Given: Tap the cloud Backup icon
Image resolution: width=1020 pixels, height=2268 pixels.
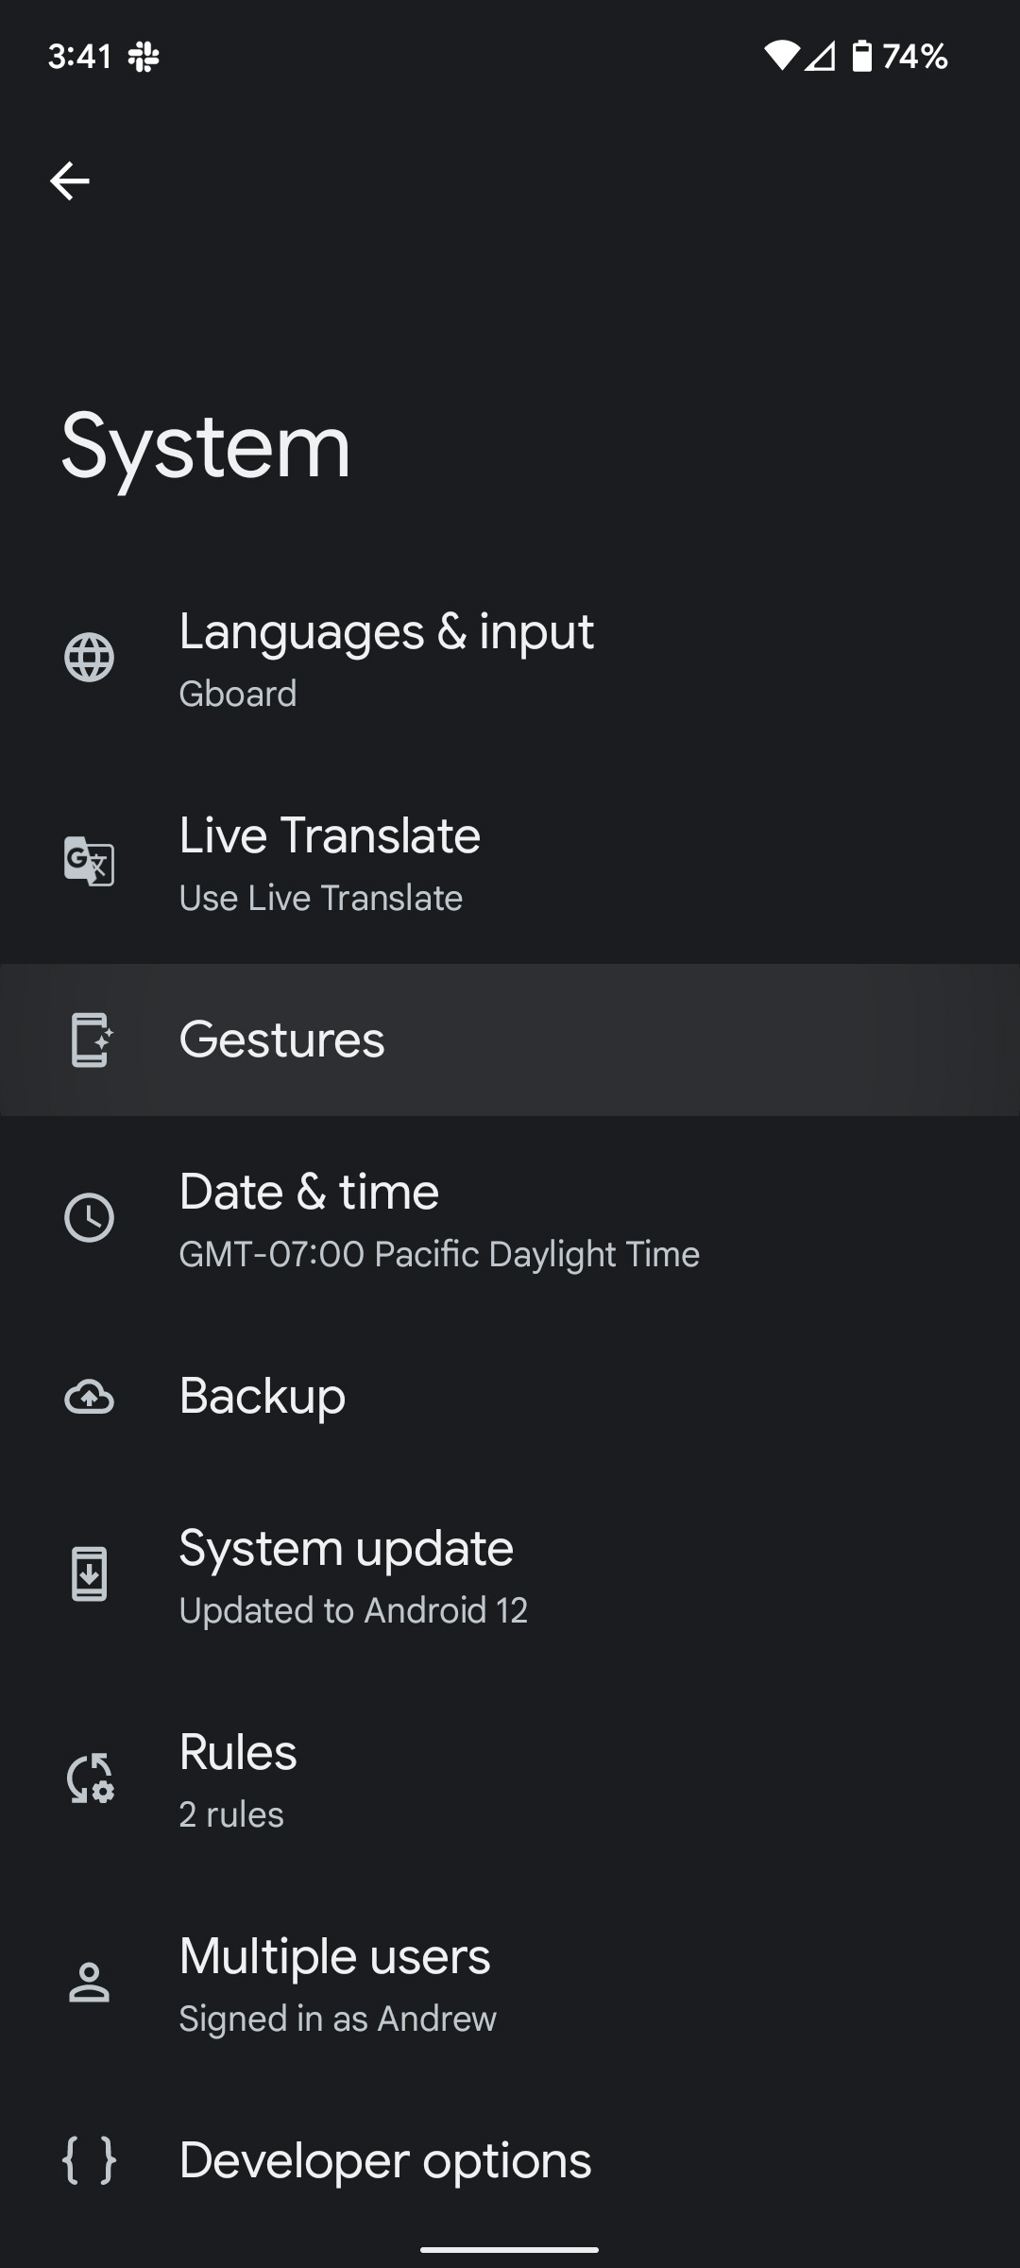Looking at the screenshot, I should pyautogui.click(x=90, y=1397).
